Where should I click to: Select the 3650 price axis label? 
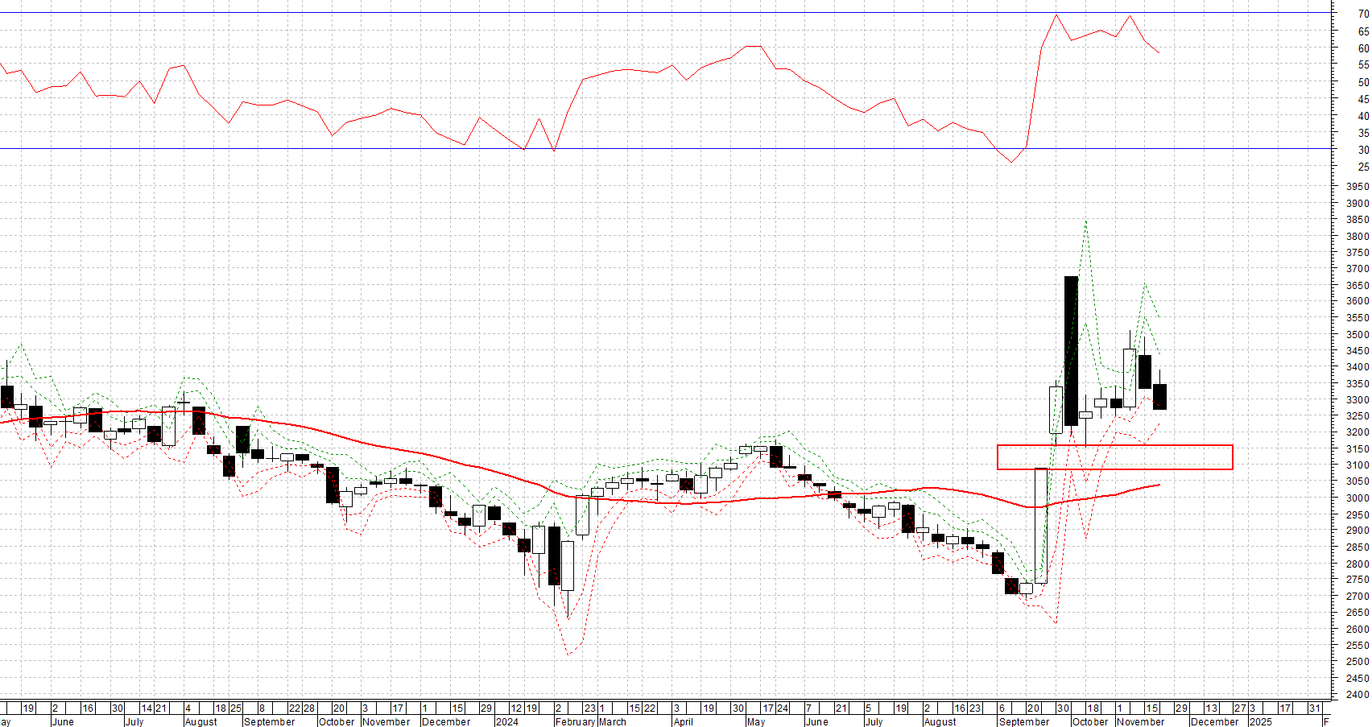1357,286
